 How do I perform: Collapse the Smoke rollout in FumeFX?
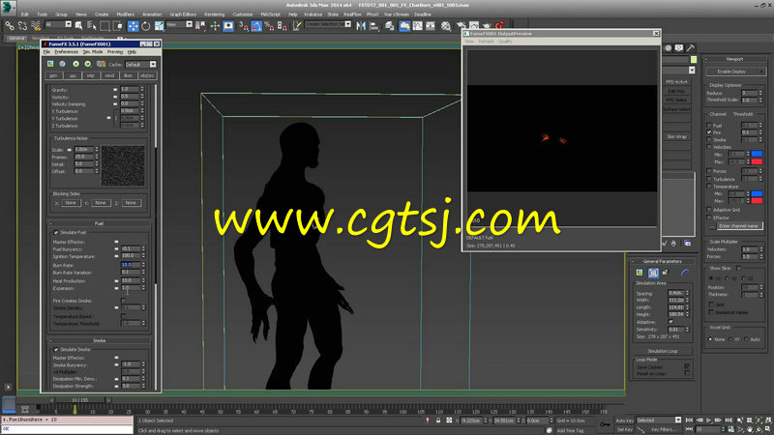click(x=99, y=341)
